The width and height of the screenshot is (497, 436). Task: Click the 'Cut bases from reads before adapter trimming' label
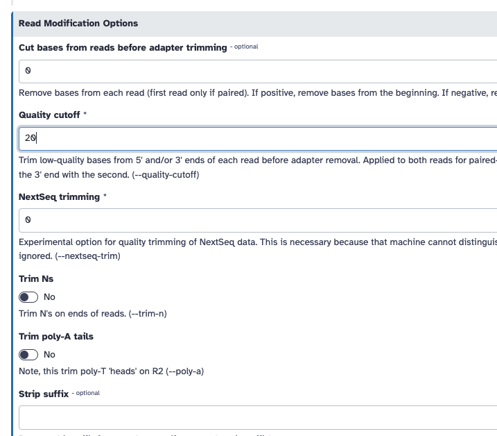tap(123, 48)
